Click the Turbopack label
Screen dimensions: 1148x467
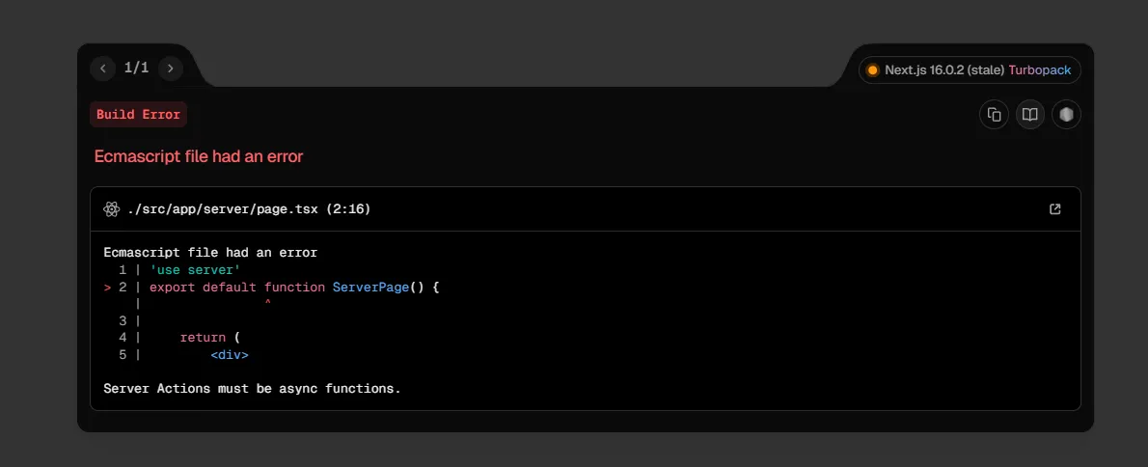point(1039,70)
